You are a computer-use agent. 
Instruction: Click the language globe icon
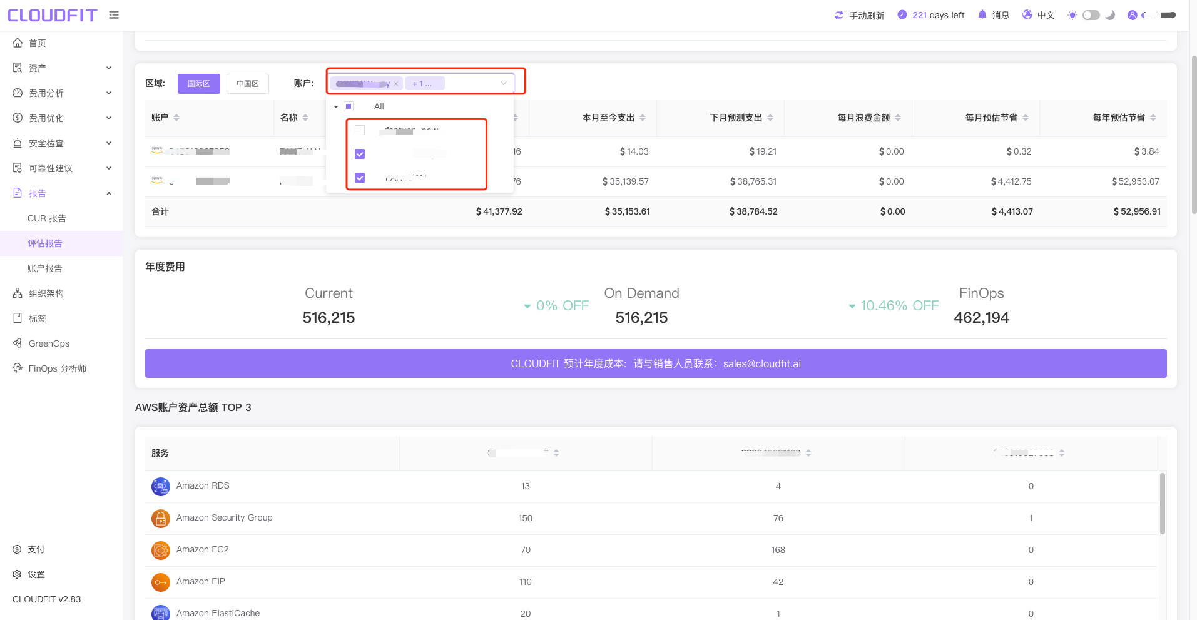1027,14
